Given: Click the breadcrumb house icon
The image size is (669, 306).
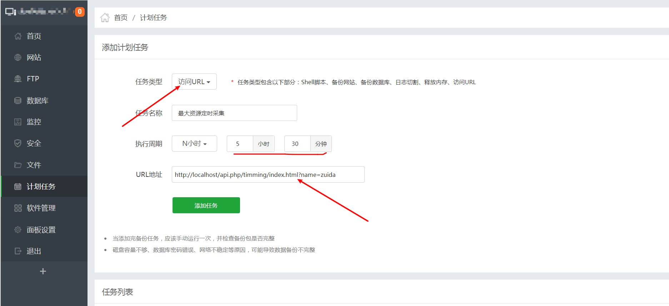Looking at the screenshot, I should click(105, 17).
